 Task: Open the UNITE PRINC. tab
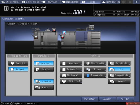coord(10,2)
